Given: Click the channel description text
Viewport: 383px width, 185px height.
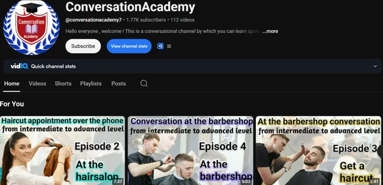Looking at the screenshot, I should point(164,31).
